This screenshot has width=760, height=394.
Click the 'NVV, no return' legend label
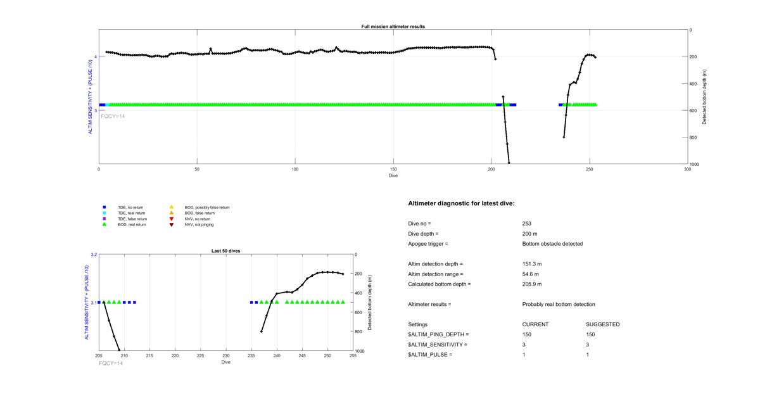(x=198, y=219)
